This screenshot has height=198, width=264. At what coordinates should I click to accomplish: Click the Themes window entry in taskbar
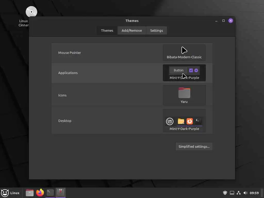click(60, 193)
